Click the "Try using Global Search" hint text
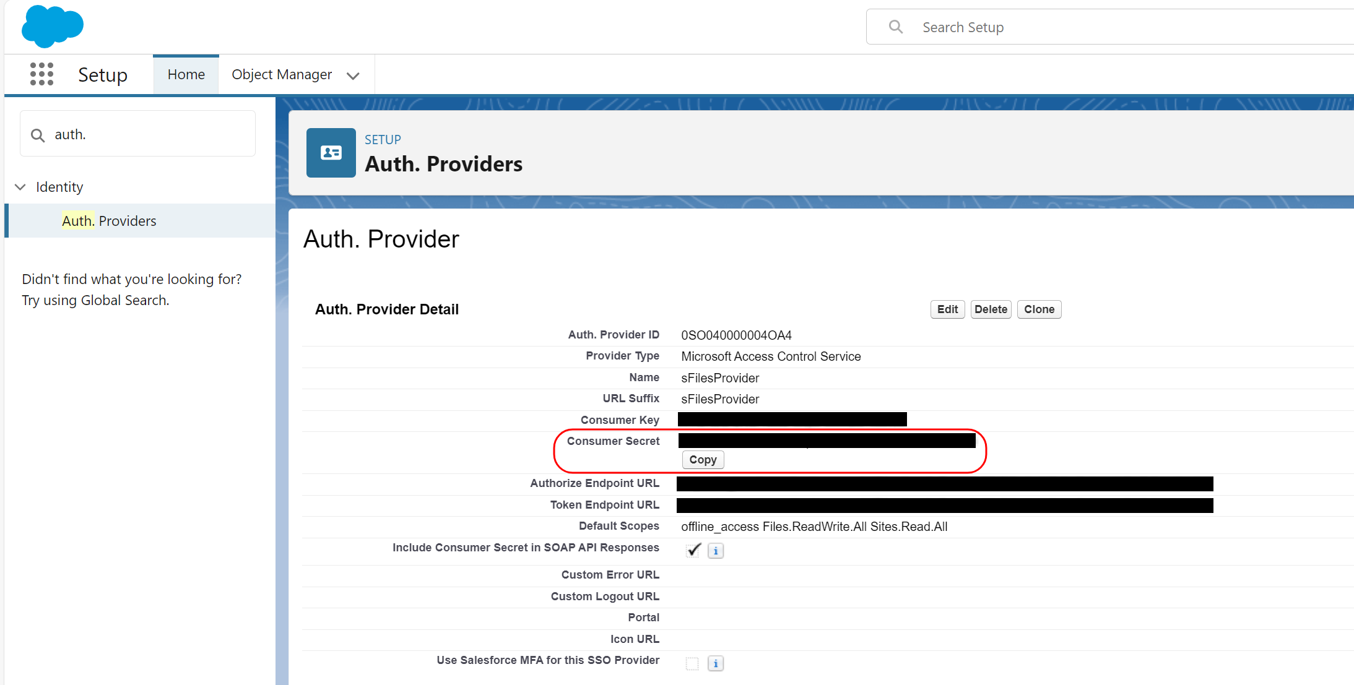The width and height of the screenshot is (1354, 685). pyautogui.click(x=95, y=301)
